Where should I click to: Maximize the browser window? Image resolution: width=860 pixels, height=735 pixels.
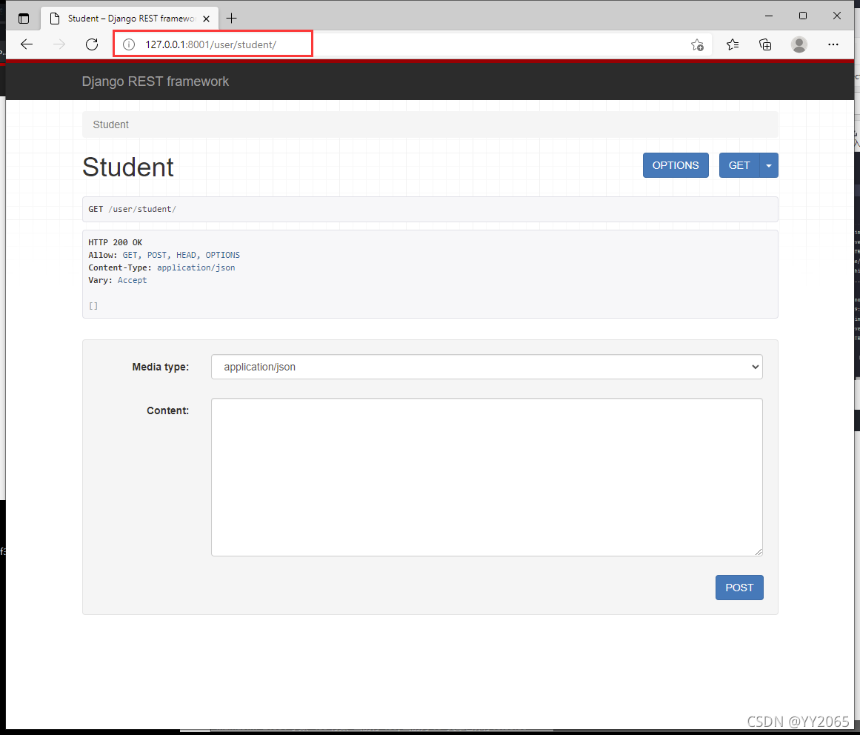pos(802,16)
